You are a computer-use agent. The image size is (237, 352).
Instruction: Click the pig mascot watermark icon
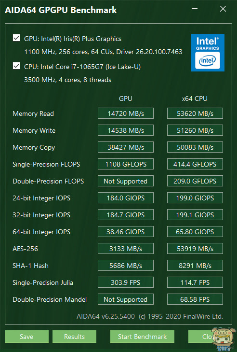click(x=224, y=339)
